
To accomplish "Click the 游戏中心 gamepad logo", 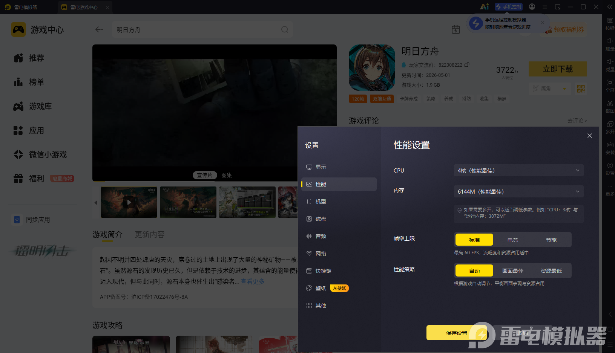I will click(18, 29).
